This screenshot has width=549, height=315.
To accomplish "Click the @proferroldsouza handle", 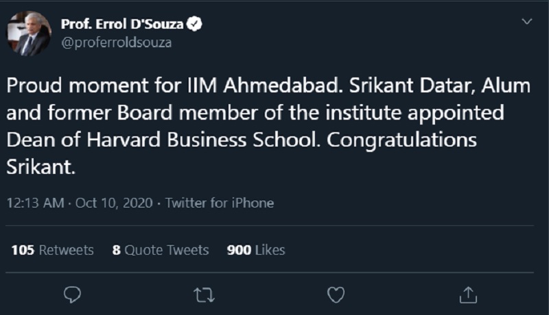I will coord(116,42).
